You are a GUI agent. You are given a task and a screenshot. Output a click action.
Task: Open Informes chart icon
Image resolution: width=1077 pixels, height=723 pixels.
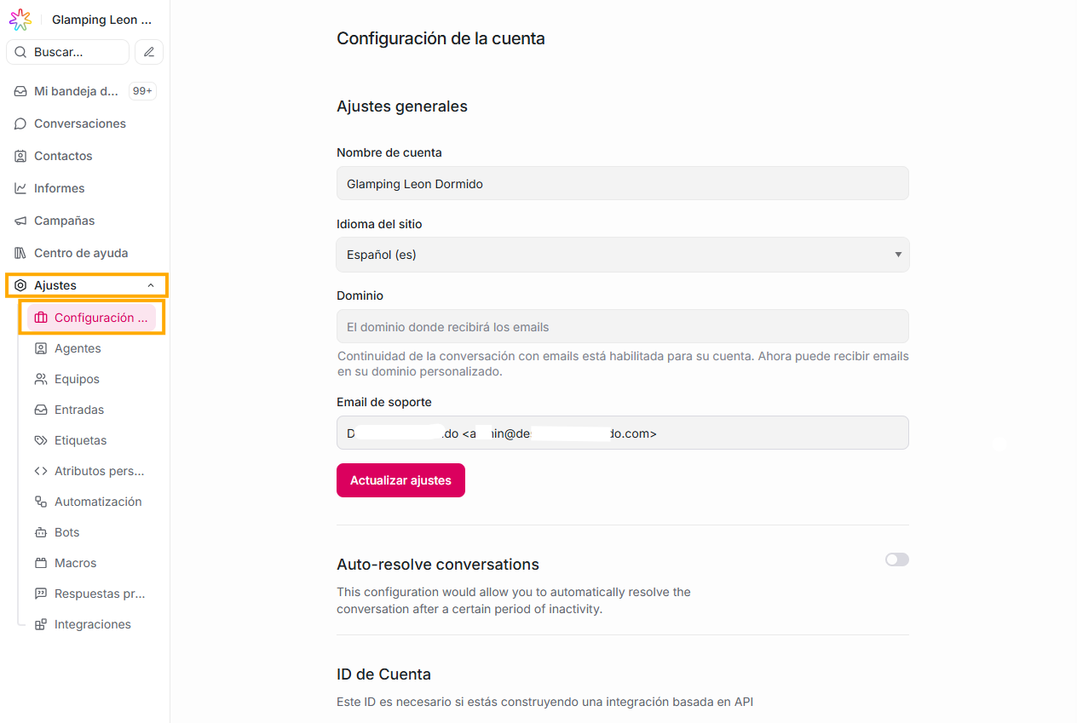click(20, 188)
